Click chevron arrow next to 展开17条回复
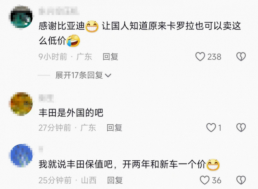 (108, 75)
